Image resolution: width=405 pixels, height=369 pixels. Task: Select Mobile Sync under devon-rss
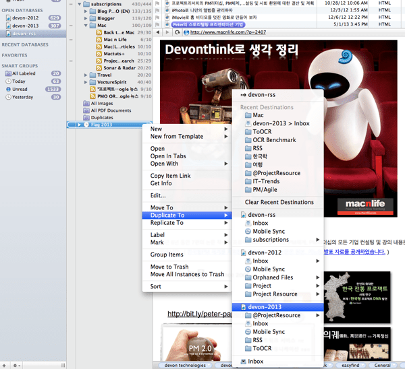[269, 232]
